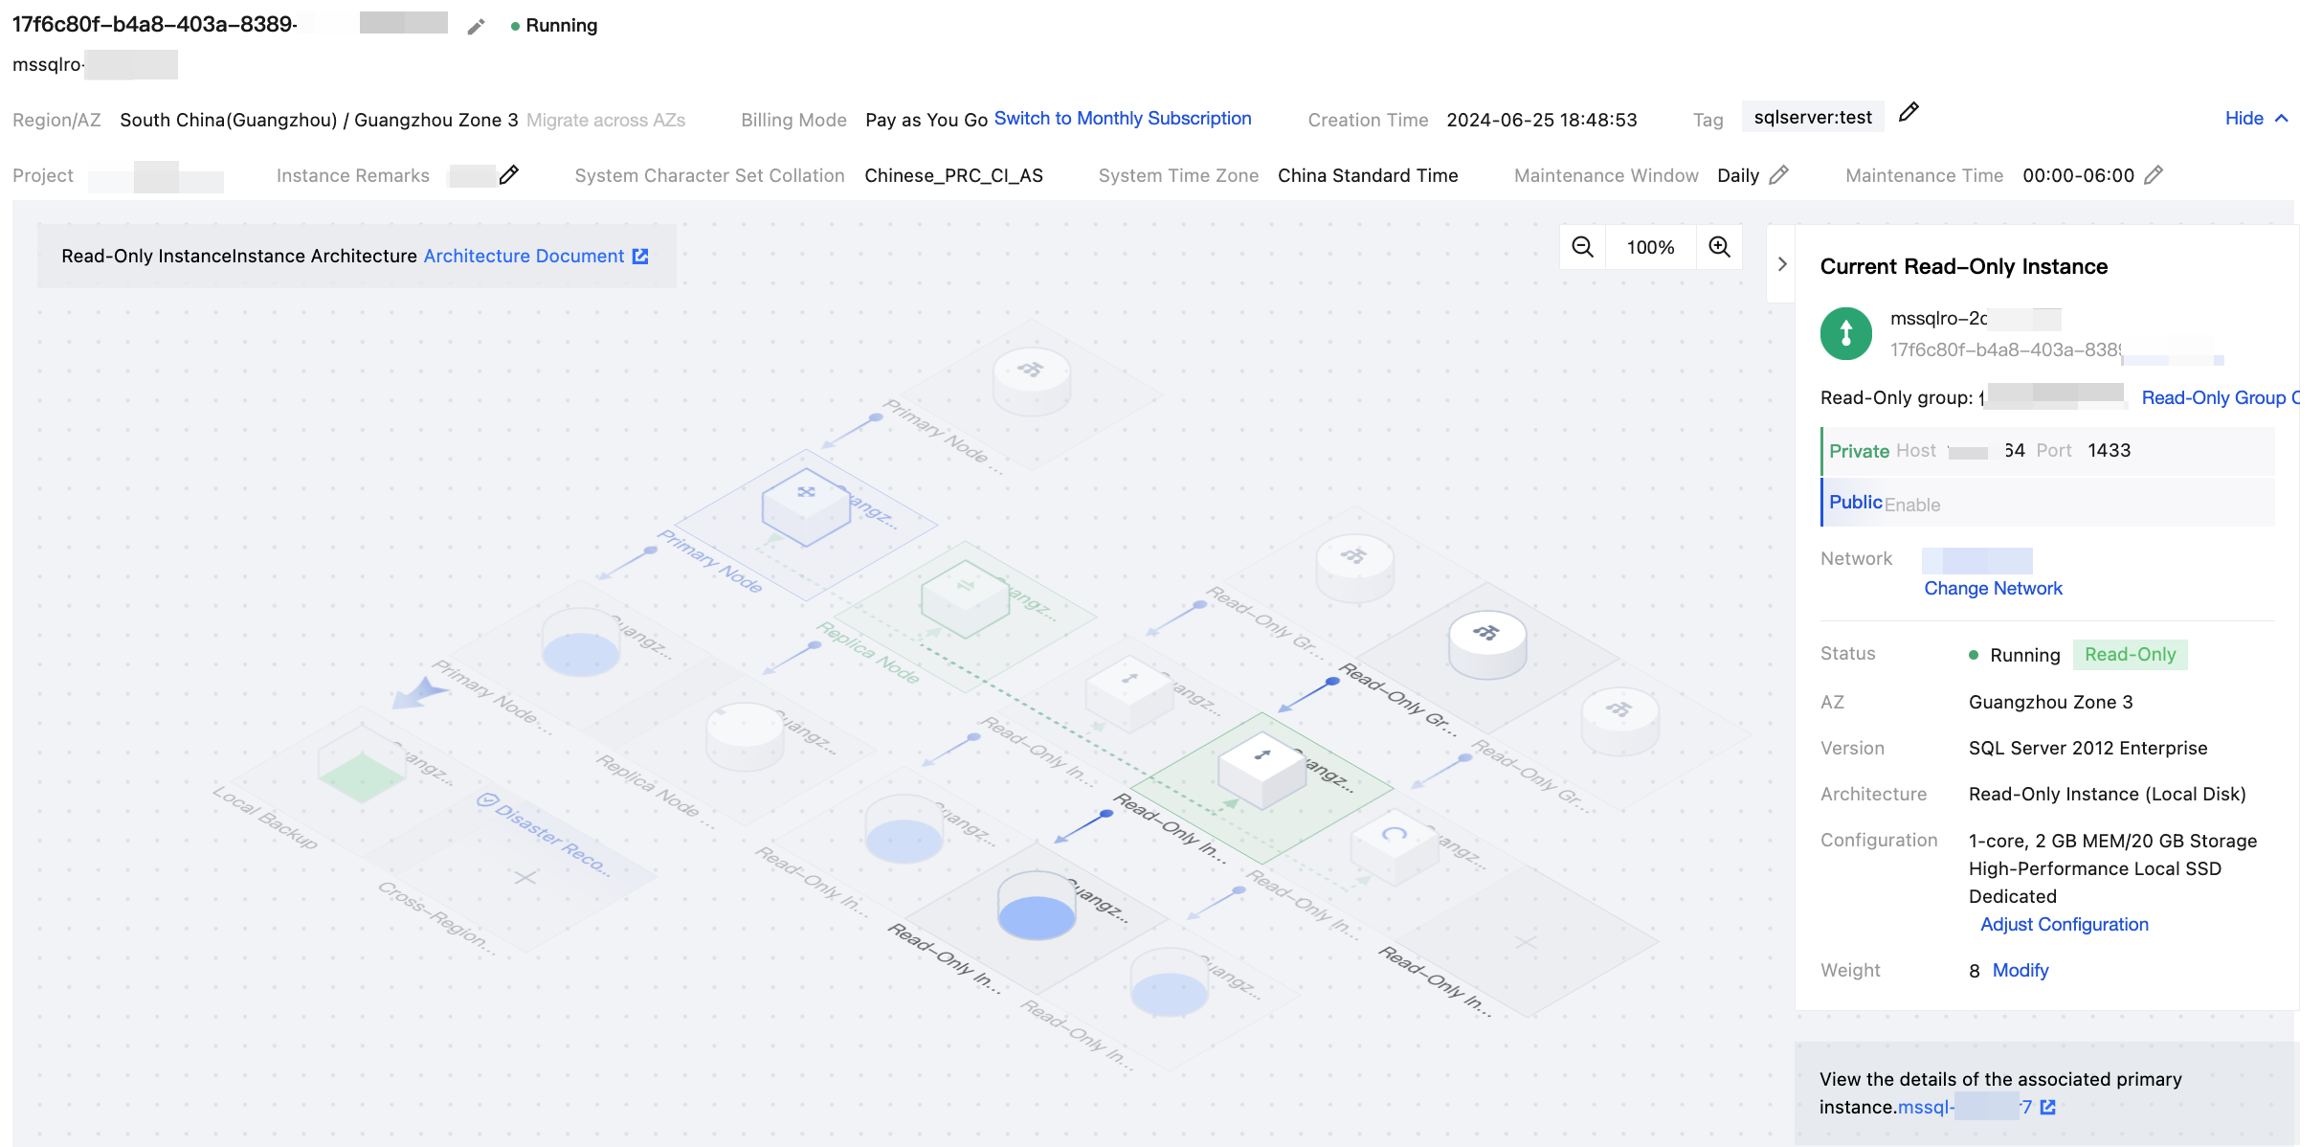Edit the Daily maintenance window
2322x1147 pixels.
point(1778,175)
